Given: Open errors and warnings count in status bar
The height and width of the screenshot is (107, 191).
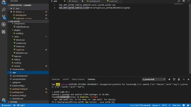Looking at the screenshot, I should (x=21, y=105).
